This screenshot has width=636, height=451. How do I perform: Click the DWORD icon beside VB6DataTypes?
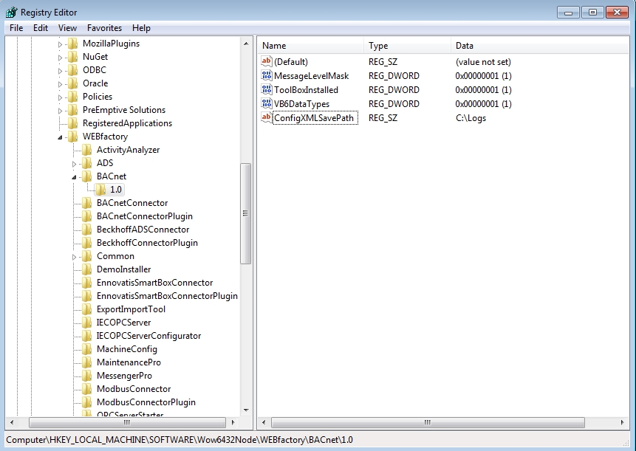(x=267, y=104)
